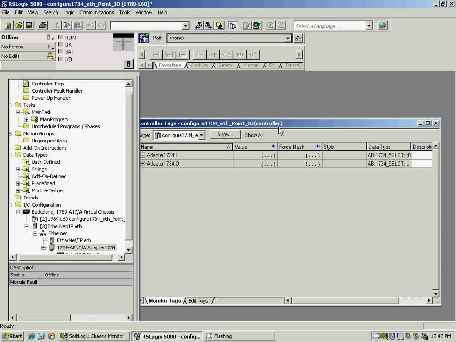Viewport: 456px width, 342px height.
Task: Click the language globe icon
Action: 382,26
